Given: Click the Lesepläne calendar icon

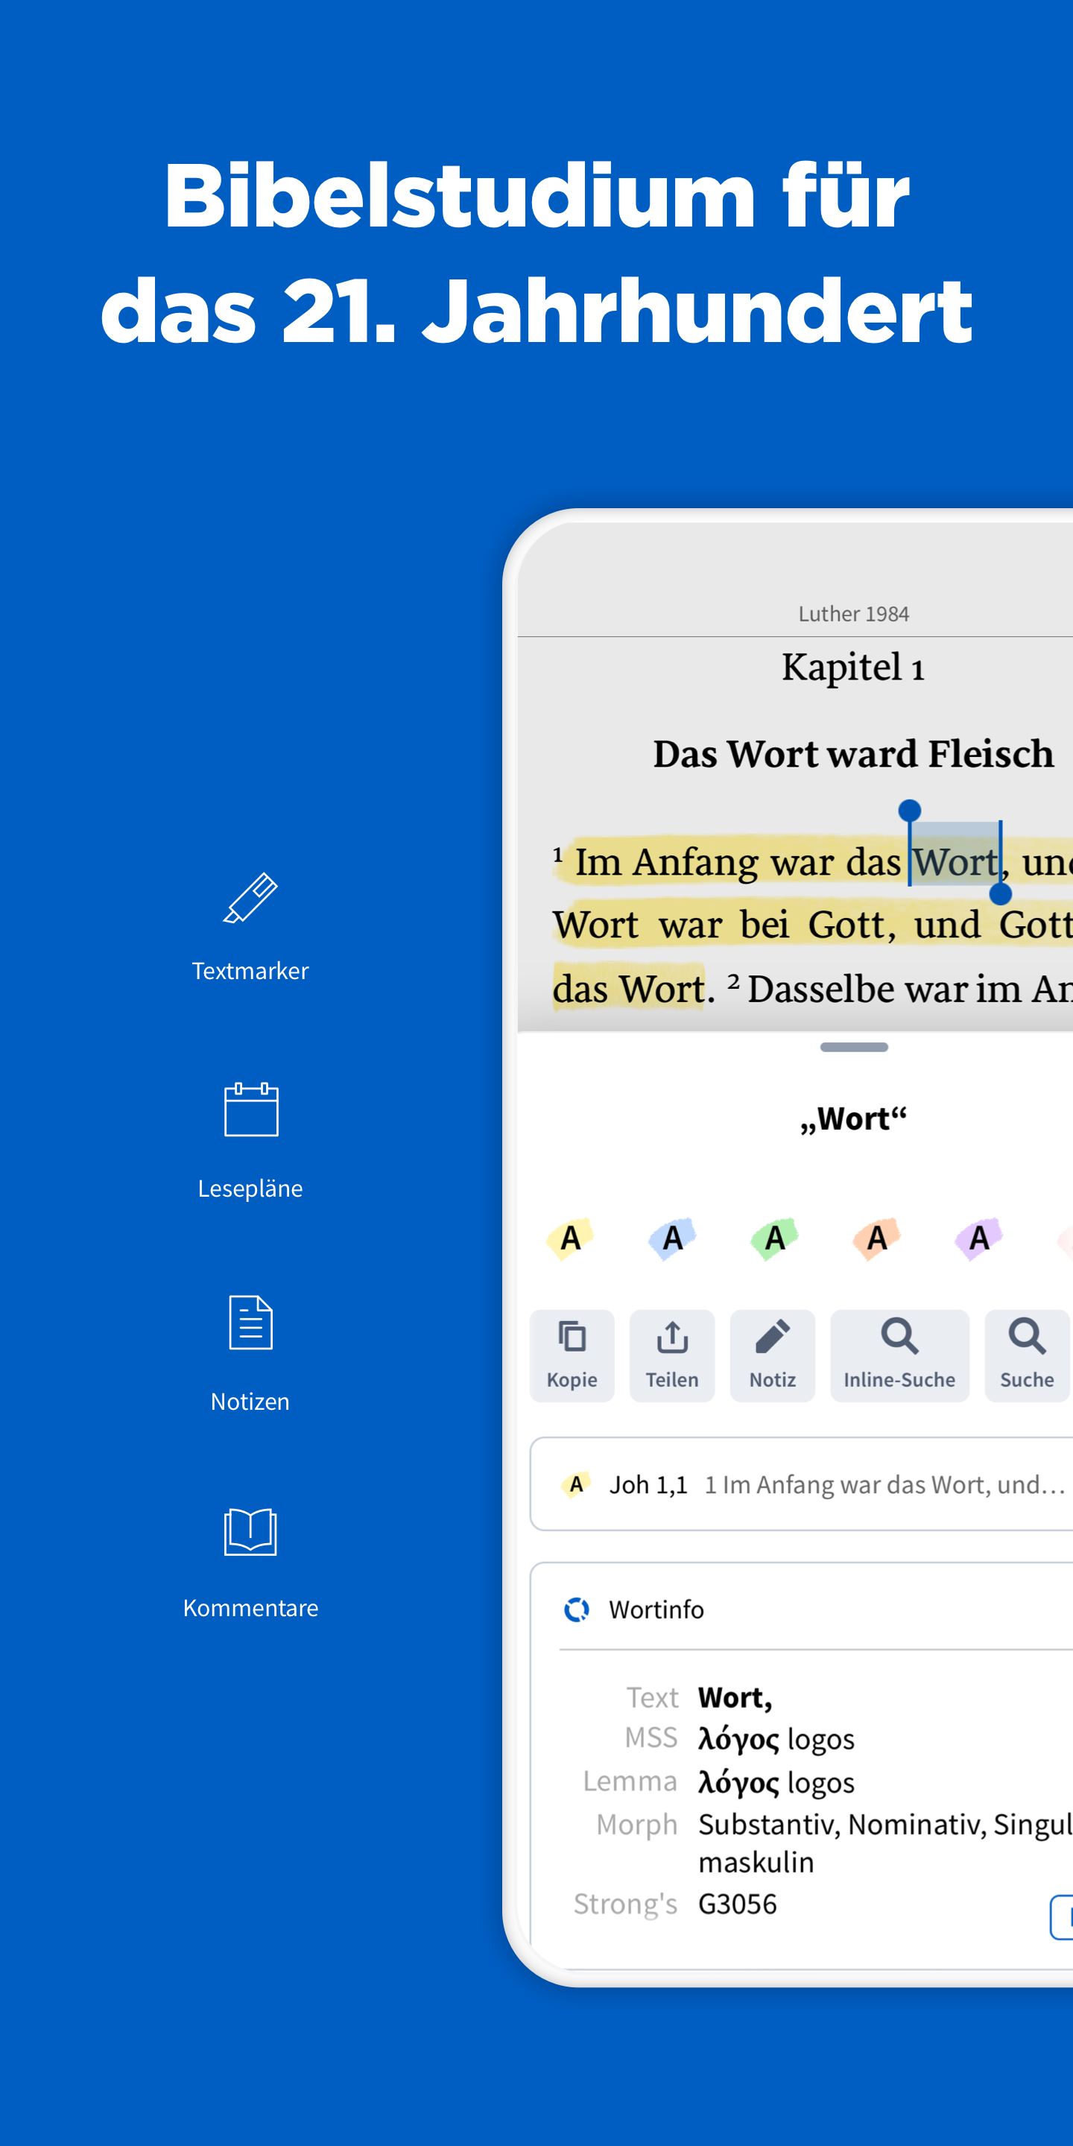Looking at the screenshot, I should point(251,1110).
